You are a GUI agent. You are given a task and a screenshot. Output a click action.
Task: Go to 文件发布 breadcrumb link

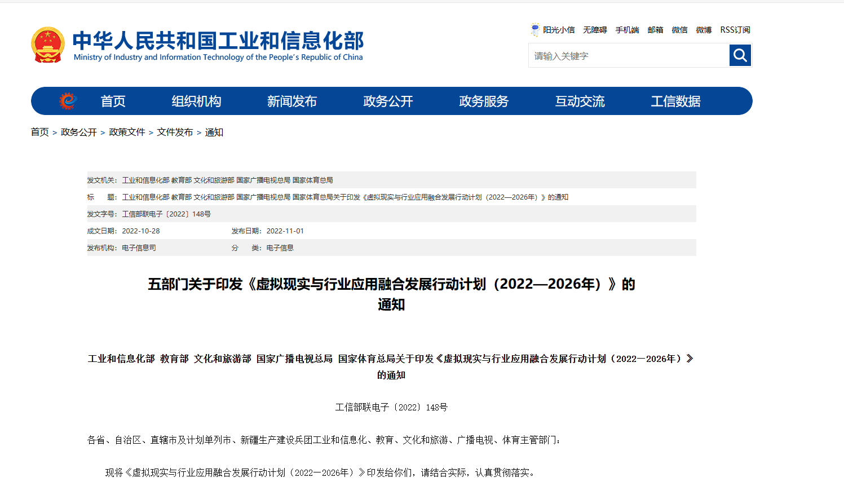pos(175,132)
